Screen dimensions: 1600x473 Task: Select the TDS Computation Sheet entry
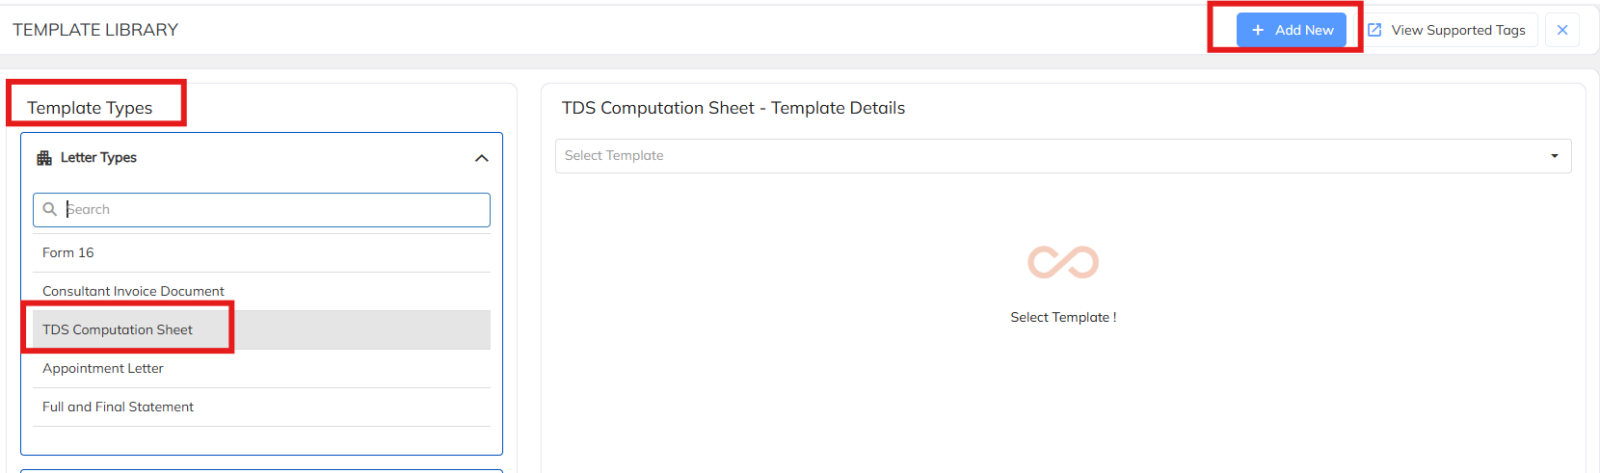(x=118, y=329)
